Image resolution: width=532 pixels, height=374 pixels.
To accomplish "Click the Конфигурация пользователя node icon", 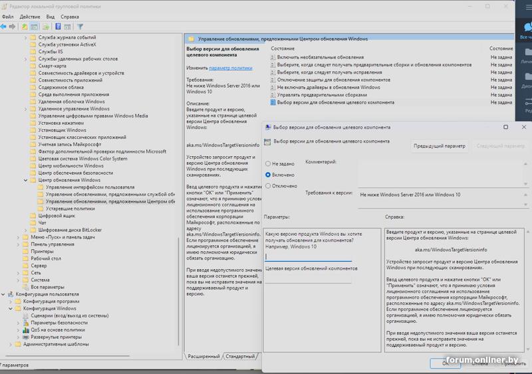I will [11, 294].
